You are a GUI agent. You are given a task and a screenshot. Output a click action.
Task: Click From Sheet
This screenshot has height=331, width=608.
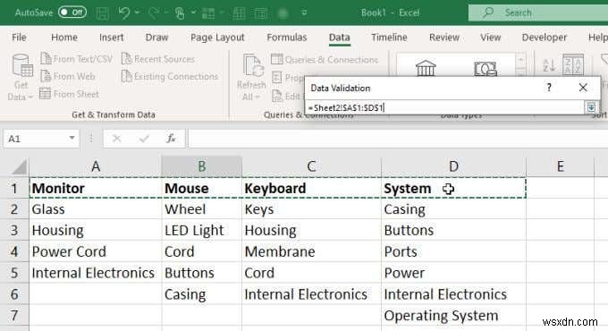70,94
